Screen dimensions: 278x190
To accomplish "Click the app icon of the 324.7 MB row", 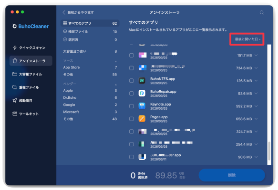I will coord(143,132).
